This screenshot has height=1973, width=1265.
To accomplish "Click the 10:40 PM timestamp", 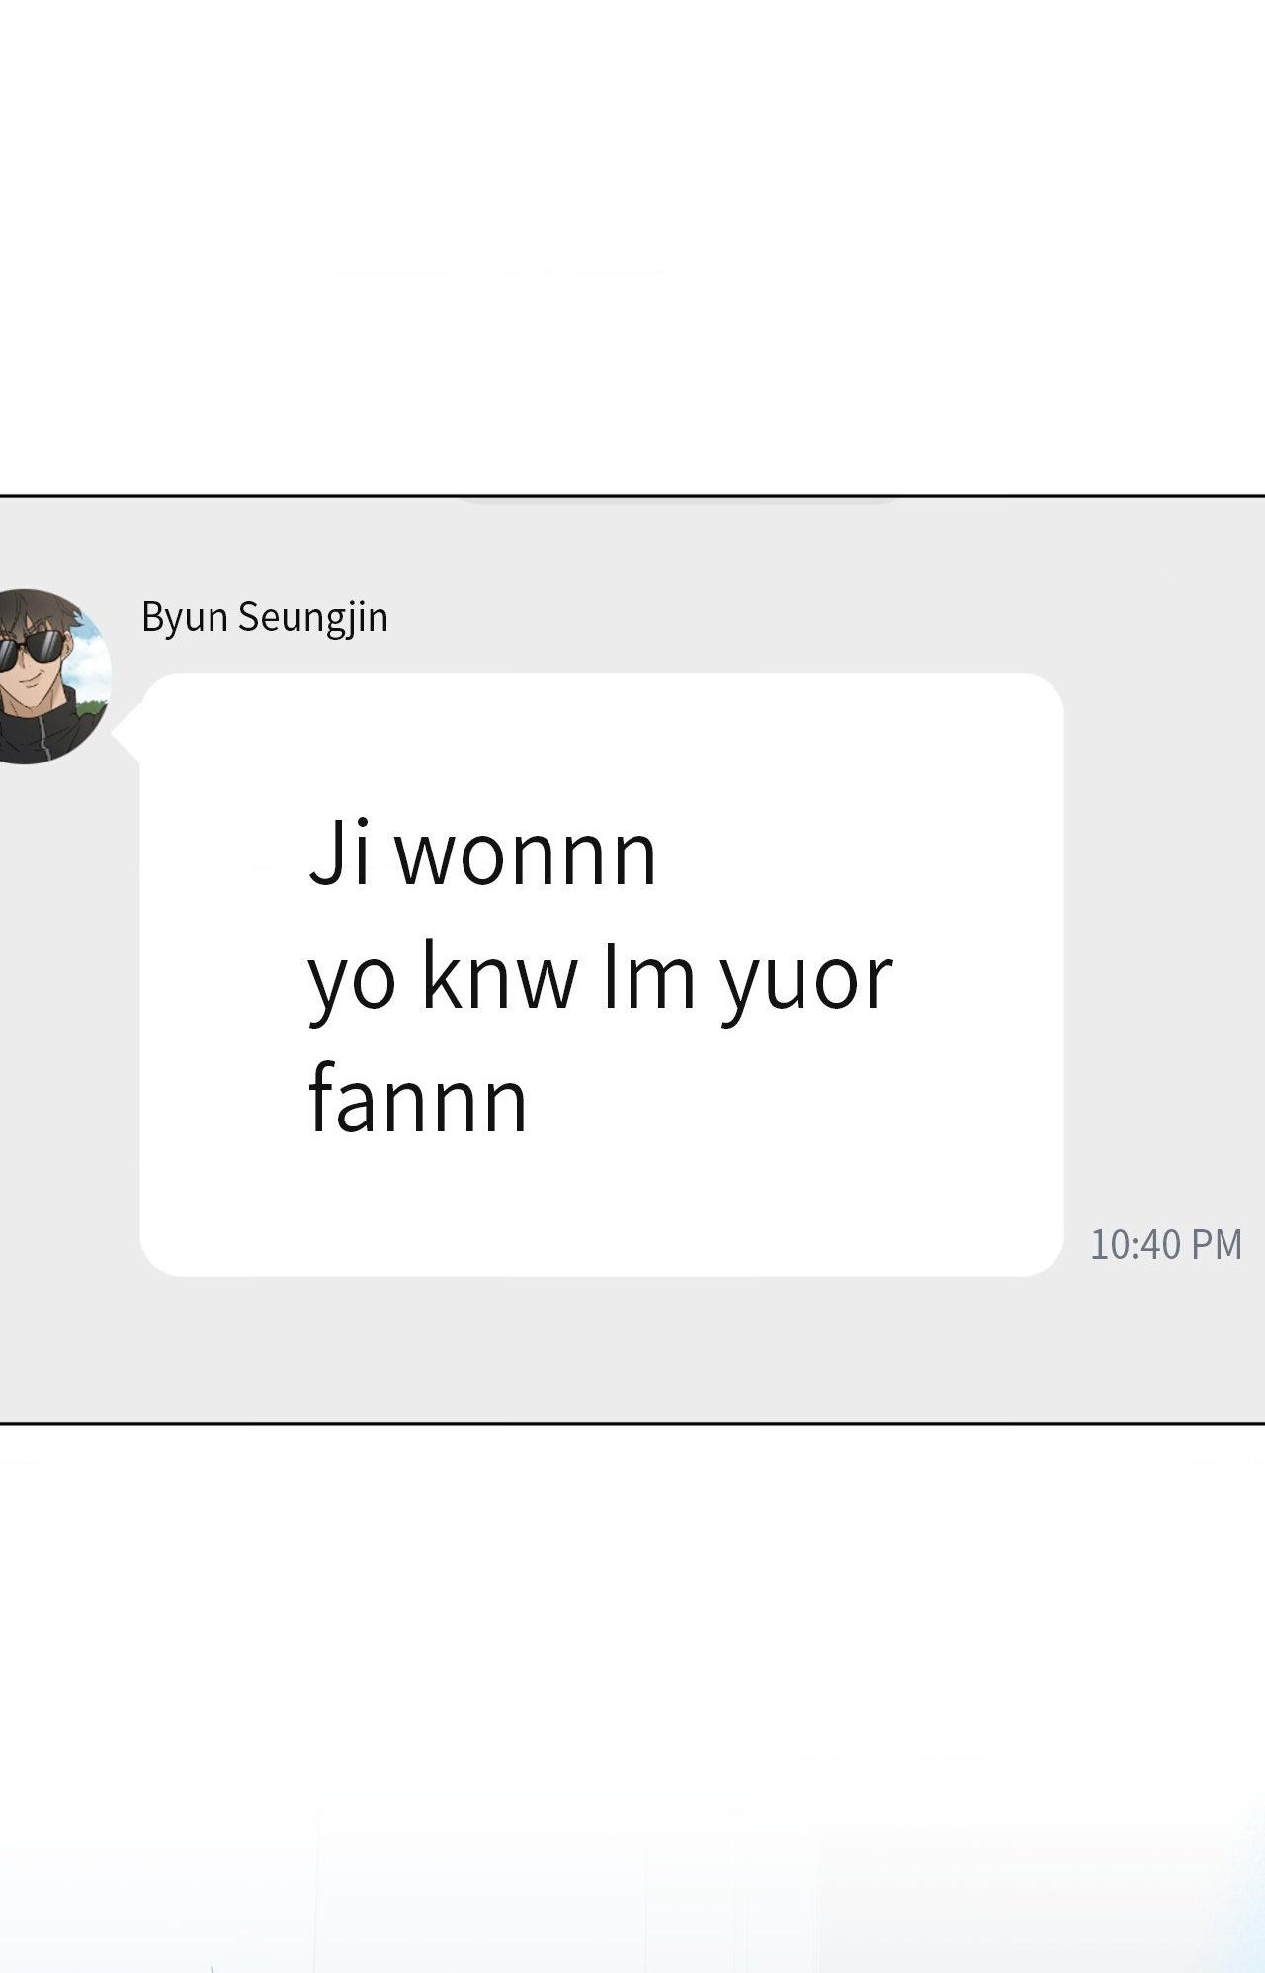I will tap(1166, 1244).
